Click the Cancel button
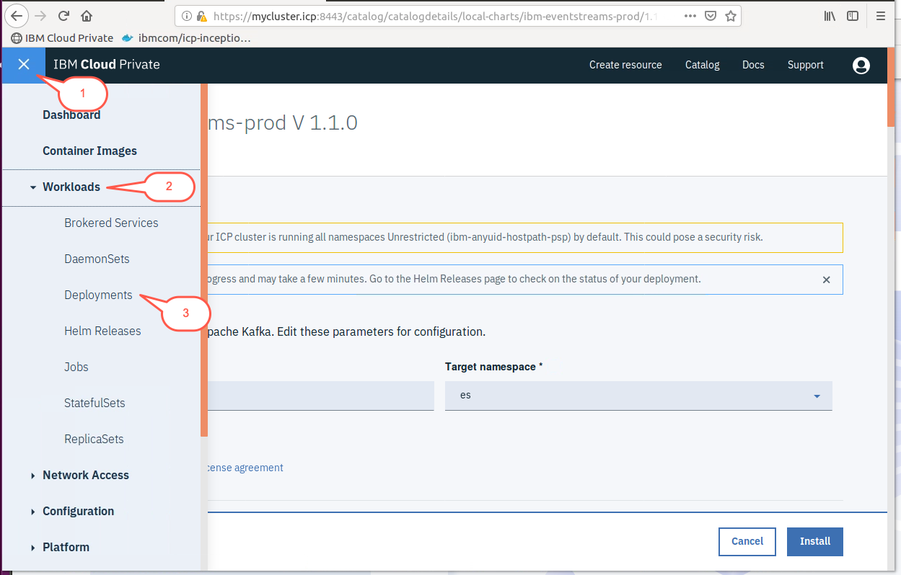Viewport: 901px width, 575px height. coord(747,542)
